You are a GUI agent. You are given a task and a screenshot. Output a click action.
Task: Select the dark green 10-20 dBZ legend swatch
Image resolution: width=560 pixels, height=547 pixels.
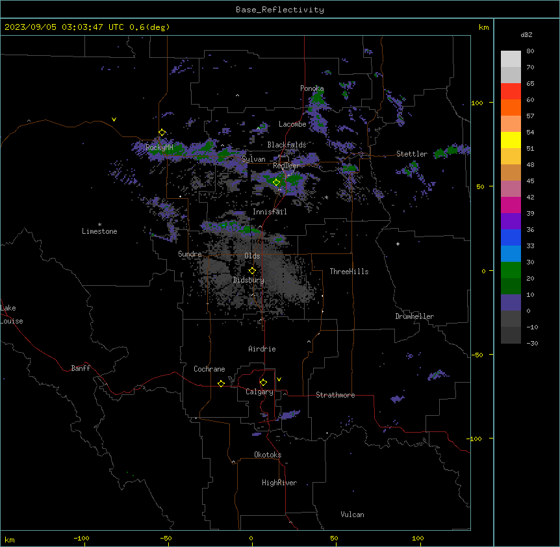coord(511,286)
